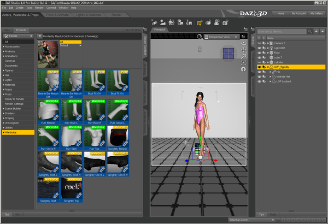Toggle visibility eye for Floor

259,52
